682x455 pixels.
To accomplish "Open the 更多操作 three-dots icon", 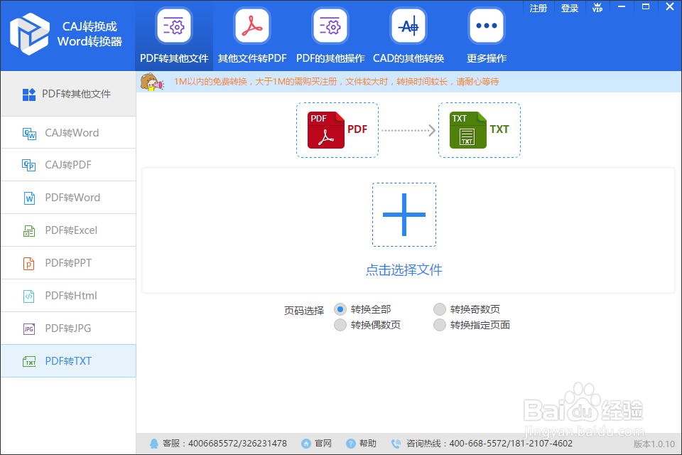I will click(486, 26).
